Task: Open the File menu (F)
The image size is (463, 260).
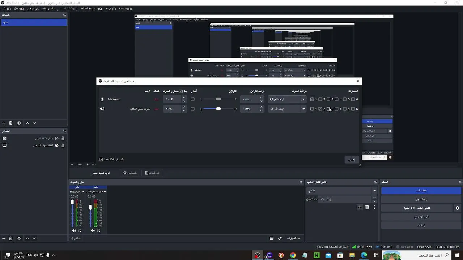Action: click(6, 9)
